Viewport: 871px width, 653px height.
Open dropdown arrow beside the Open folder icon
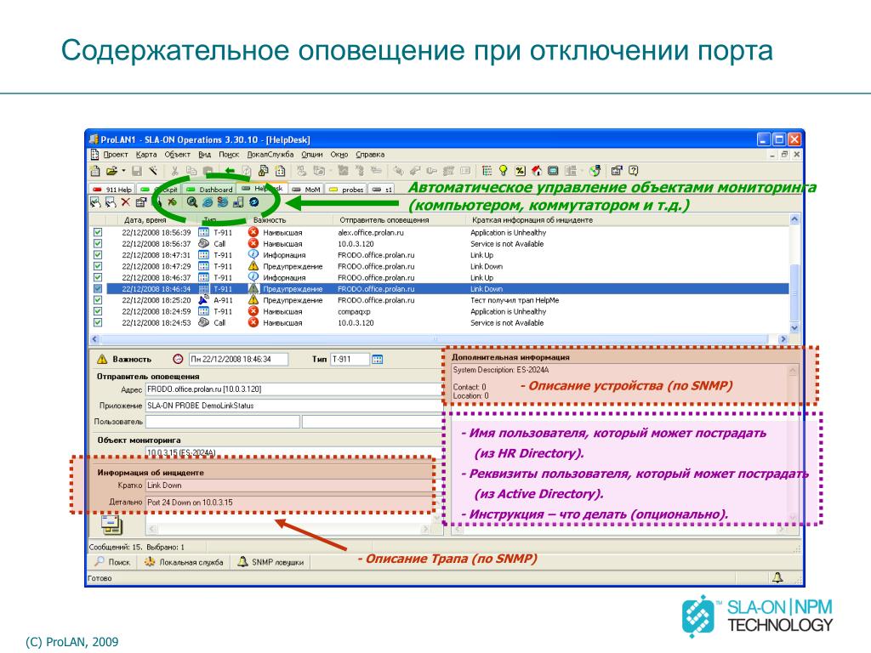123,170
